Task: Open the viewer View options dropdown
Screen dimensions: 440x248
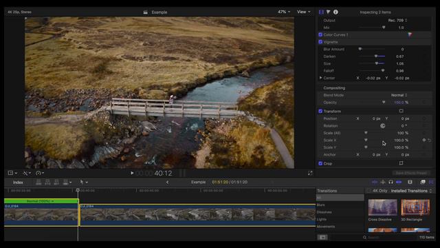Action: click(x=304, y=12)
